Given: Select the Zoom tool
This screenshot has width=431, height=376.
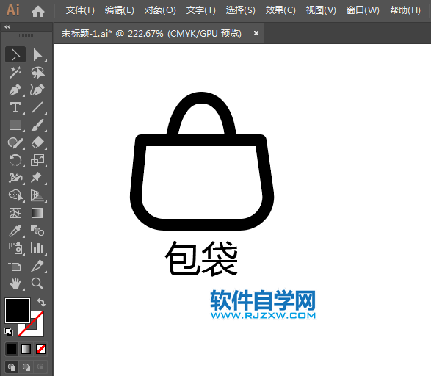Looking at the screenshot, I should [37, 283].
